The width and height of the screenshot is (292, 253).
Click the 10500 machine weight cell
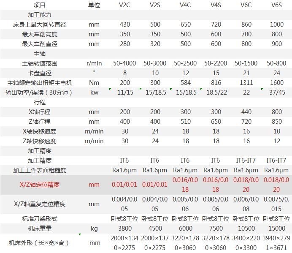click(x=246, y=229)
